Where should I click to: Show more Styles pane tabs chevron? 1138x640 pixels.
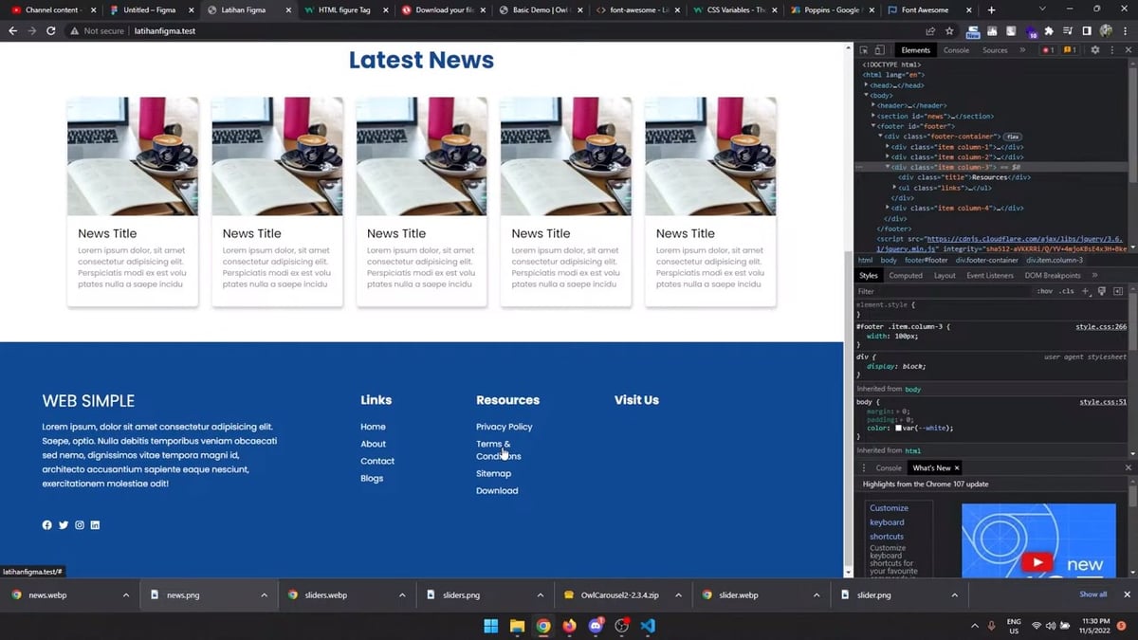pos(1094,275)
